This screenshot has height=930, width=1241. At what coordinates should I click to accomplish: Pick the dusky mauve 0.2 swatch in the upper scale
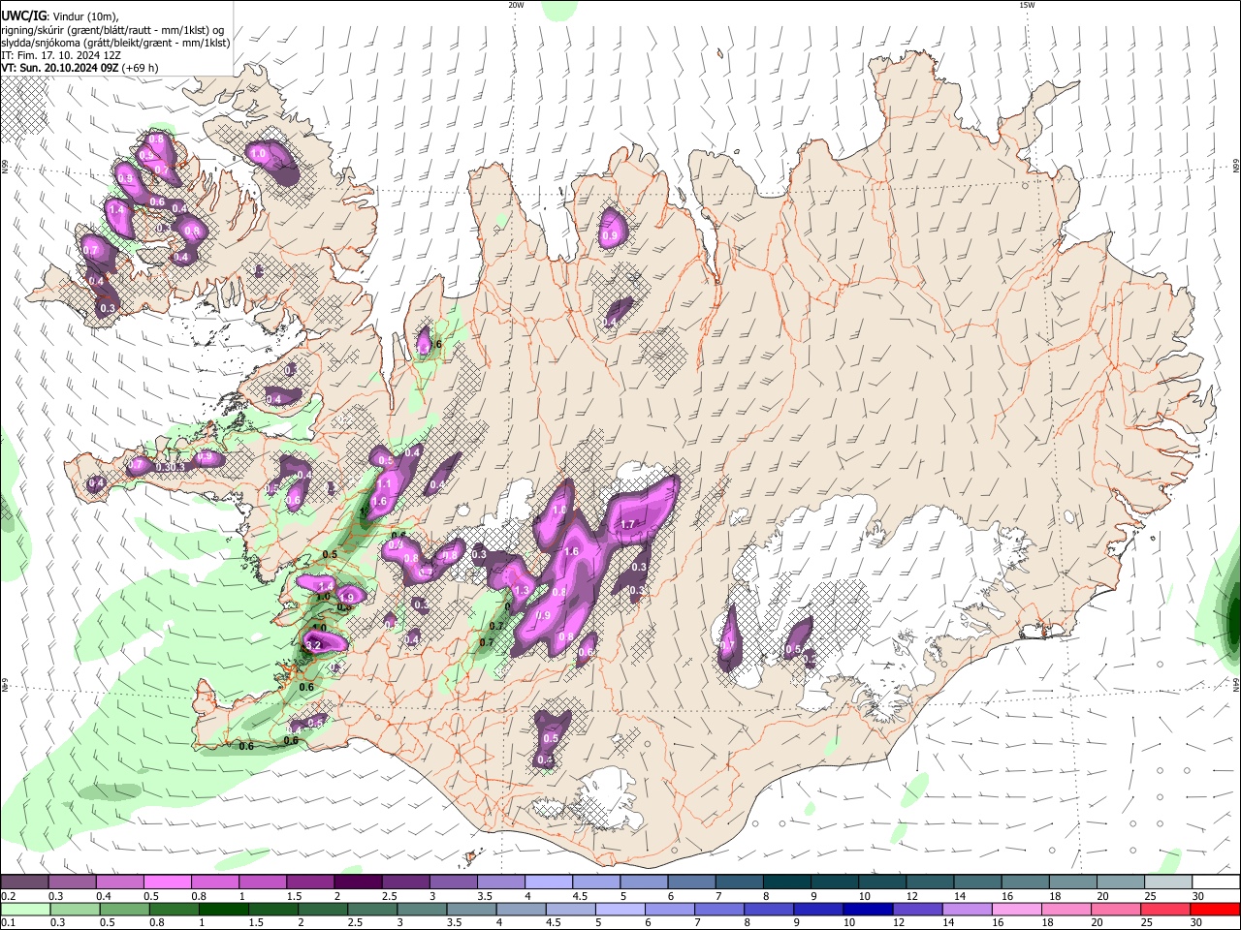[24, 883]
